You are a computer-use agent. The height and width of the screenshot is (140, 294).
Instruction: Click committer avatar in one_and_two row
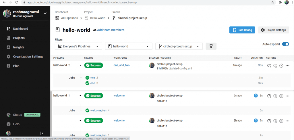coord(152,65)
